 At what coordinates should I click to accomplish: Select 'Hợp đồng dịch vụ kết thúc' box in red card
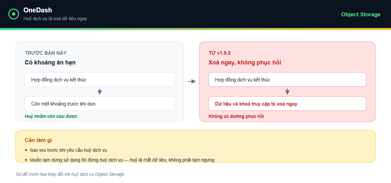pos(287,79)
